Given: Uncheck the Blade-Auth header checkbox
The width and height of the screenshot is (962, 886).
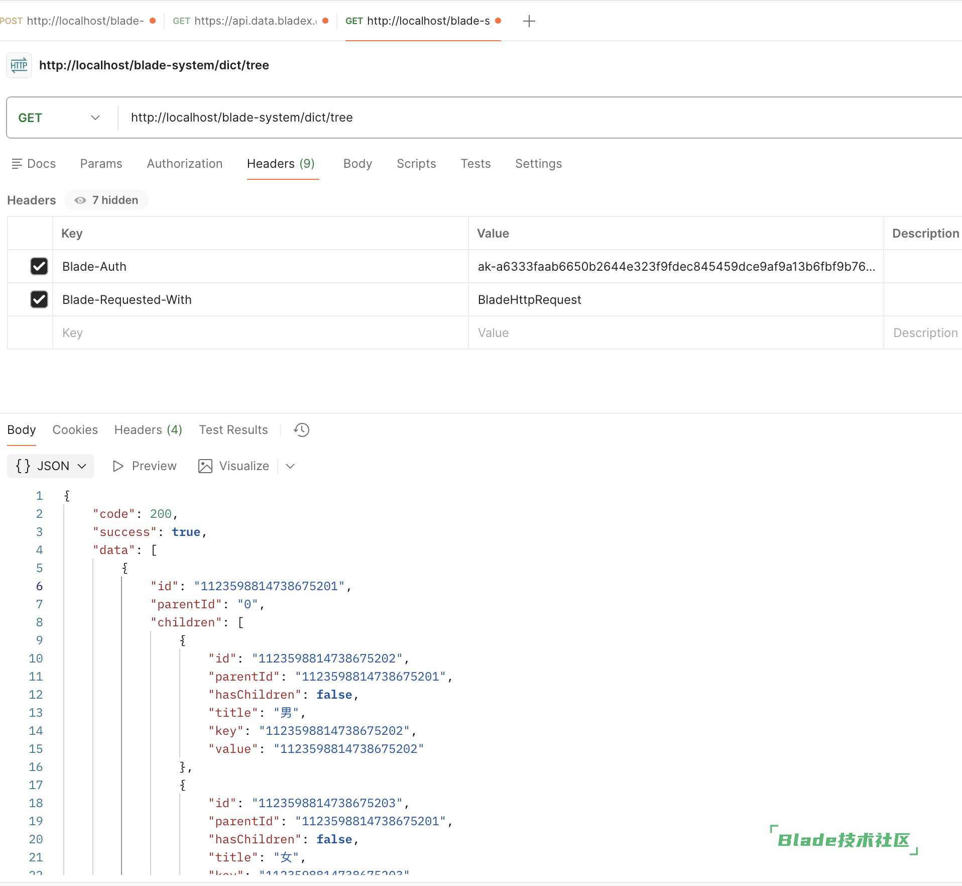Looking at the screenshot, I should click(x=39, y=266).
